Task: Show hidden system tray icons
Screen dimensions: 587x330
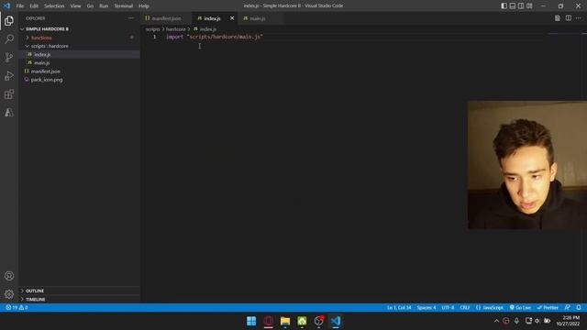Action: [x=496, y=321]
